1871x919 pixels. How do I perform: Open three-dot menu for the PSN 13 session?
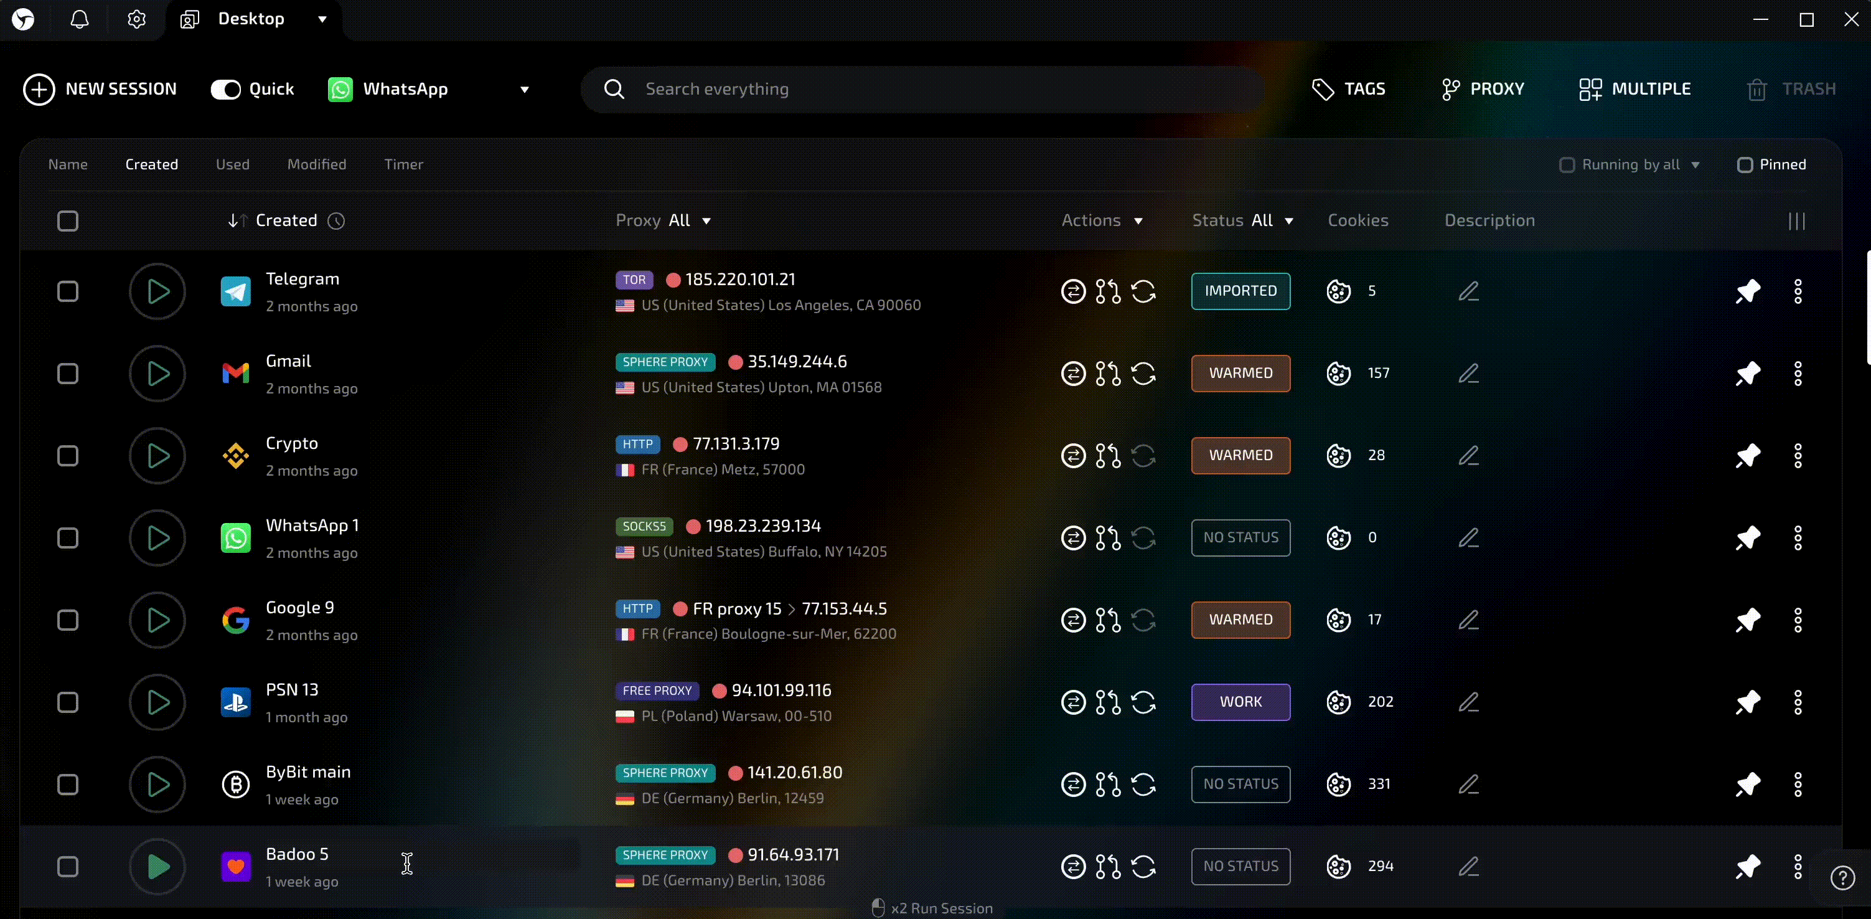pos(1798,702)
